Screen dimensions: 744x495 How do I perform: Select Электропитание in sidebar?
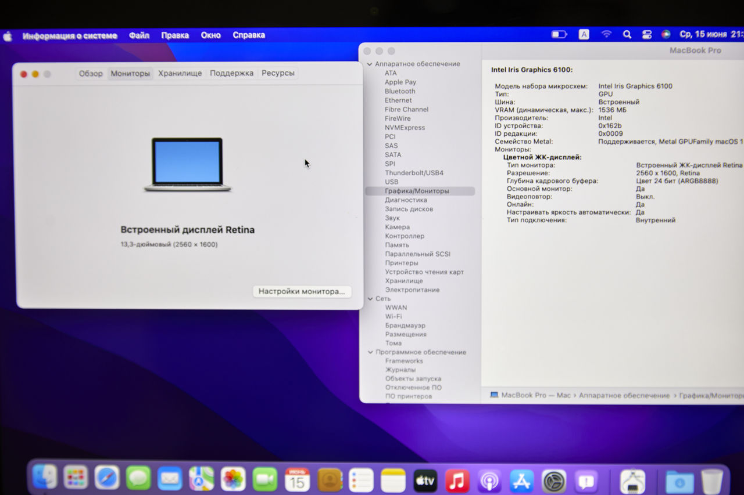click(x=412, y=290)
